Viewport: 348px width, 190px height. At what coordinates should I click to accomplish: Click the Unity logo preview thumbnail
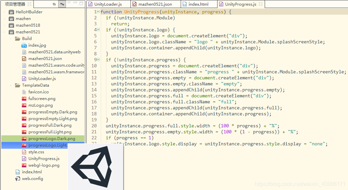pos(95,167)
